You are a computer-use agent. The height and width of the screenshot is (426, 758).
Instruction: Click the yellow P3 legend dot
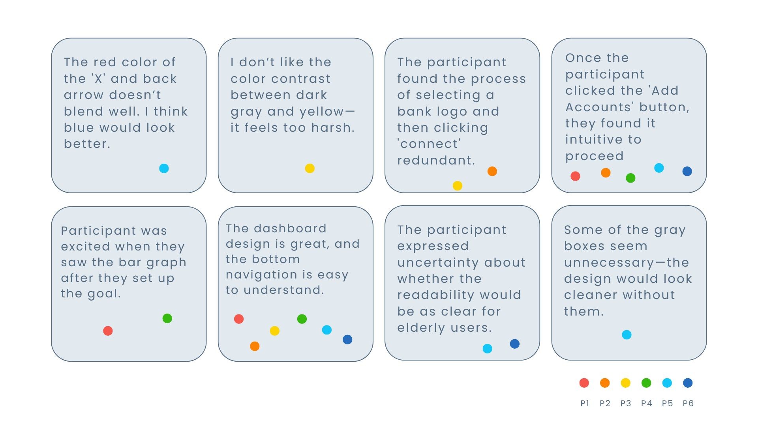(625, 383)
